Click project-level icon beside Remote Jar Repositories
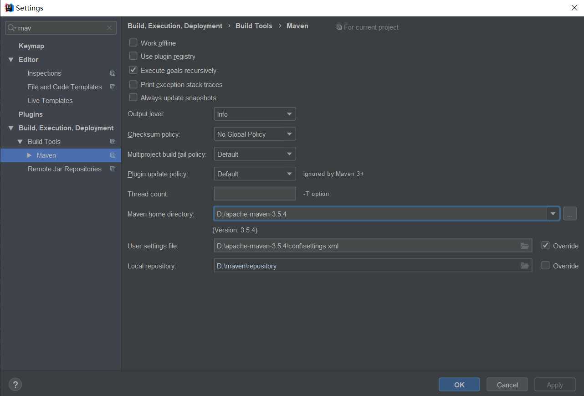 pos(113,169)
